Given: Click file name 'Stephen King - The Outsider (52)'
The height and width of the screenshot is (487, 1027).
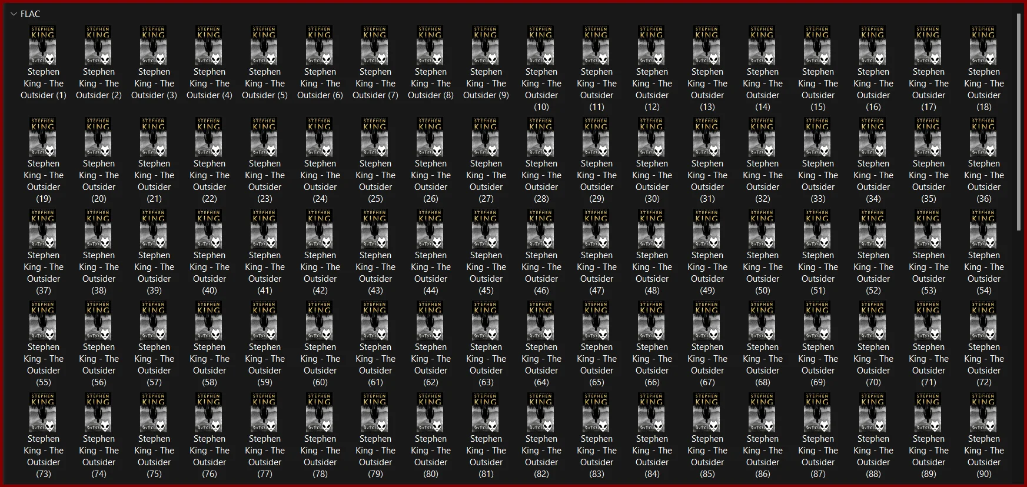Looking at the screenshot, I should point(873,273).
